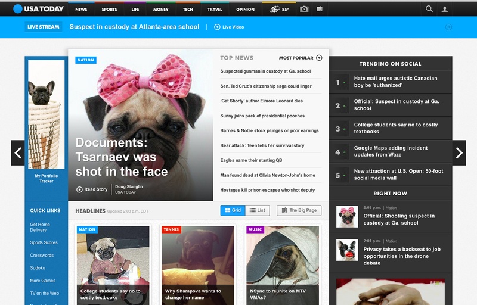Open 'NSync to reunite on MTV VMAs?' card
This screenshot has width=477, height=305.
coord(283,266)
